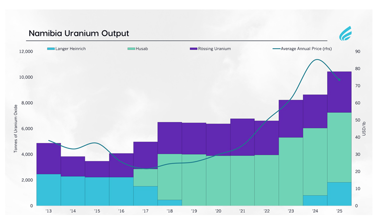Image resolution: width=374 pixels, height=224 pixels.
Task: Click the Husab bar segment for '21
Action: (243, 181)
